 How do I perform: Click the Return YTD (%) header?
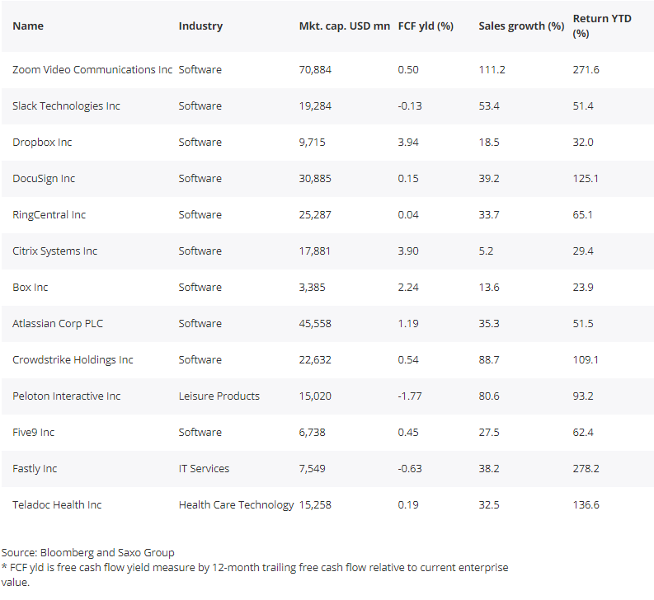point(602,26)
